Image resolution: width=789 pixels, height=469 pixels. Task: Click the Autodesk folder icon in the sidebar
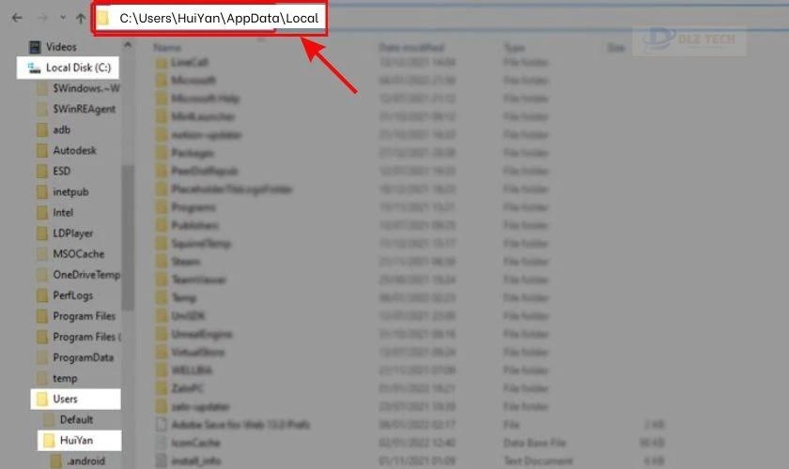(x=41, y=151)
